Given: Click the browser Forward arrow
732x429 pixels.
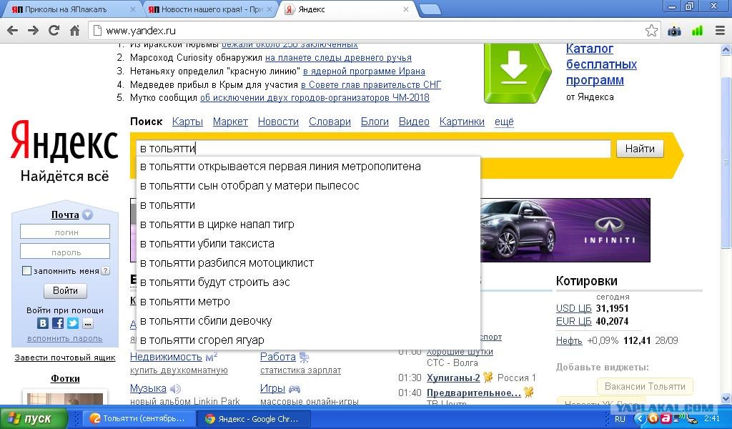Looking at the screenshot, I should pos(33,31).
